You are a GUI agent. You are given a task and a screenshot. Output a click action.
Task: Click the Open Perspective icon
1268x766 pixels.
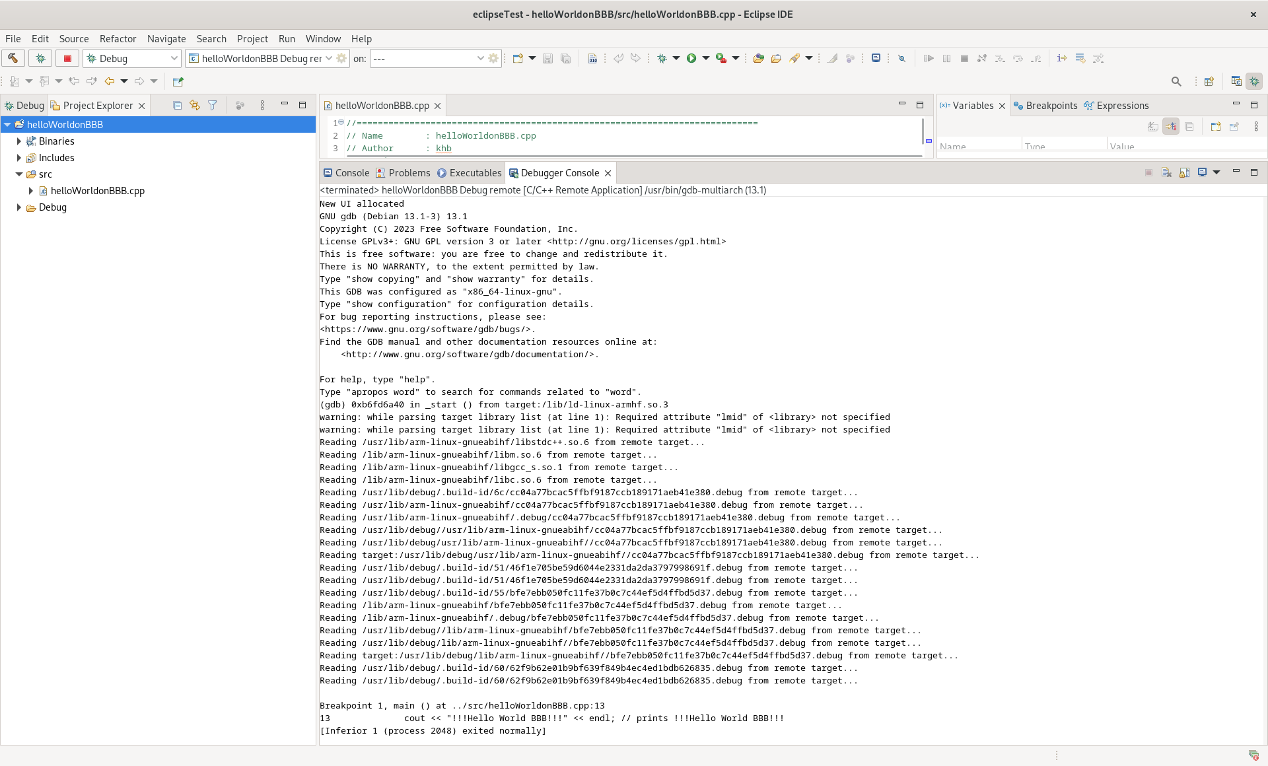click(1209, 81)
